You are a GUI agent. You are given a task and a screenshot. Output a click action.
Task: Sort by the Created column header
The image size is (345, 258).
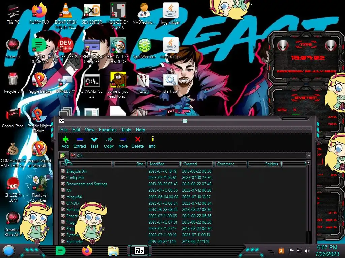pos(197,164)
